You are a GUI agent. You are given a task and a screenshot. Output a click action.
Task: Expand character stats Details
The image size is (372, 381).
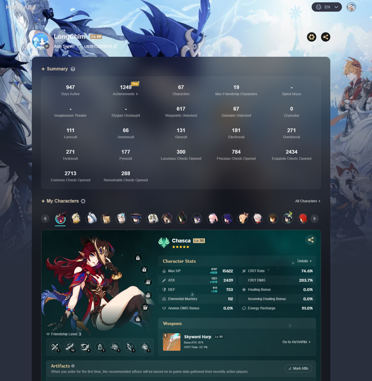click(x=304, y=261)
